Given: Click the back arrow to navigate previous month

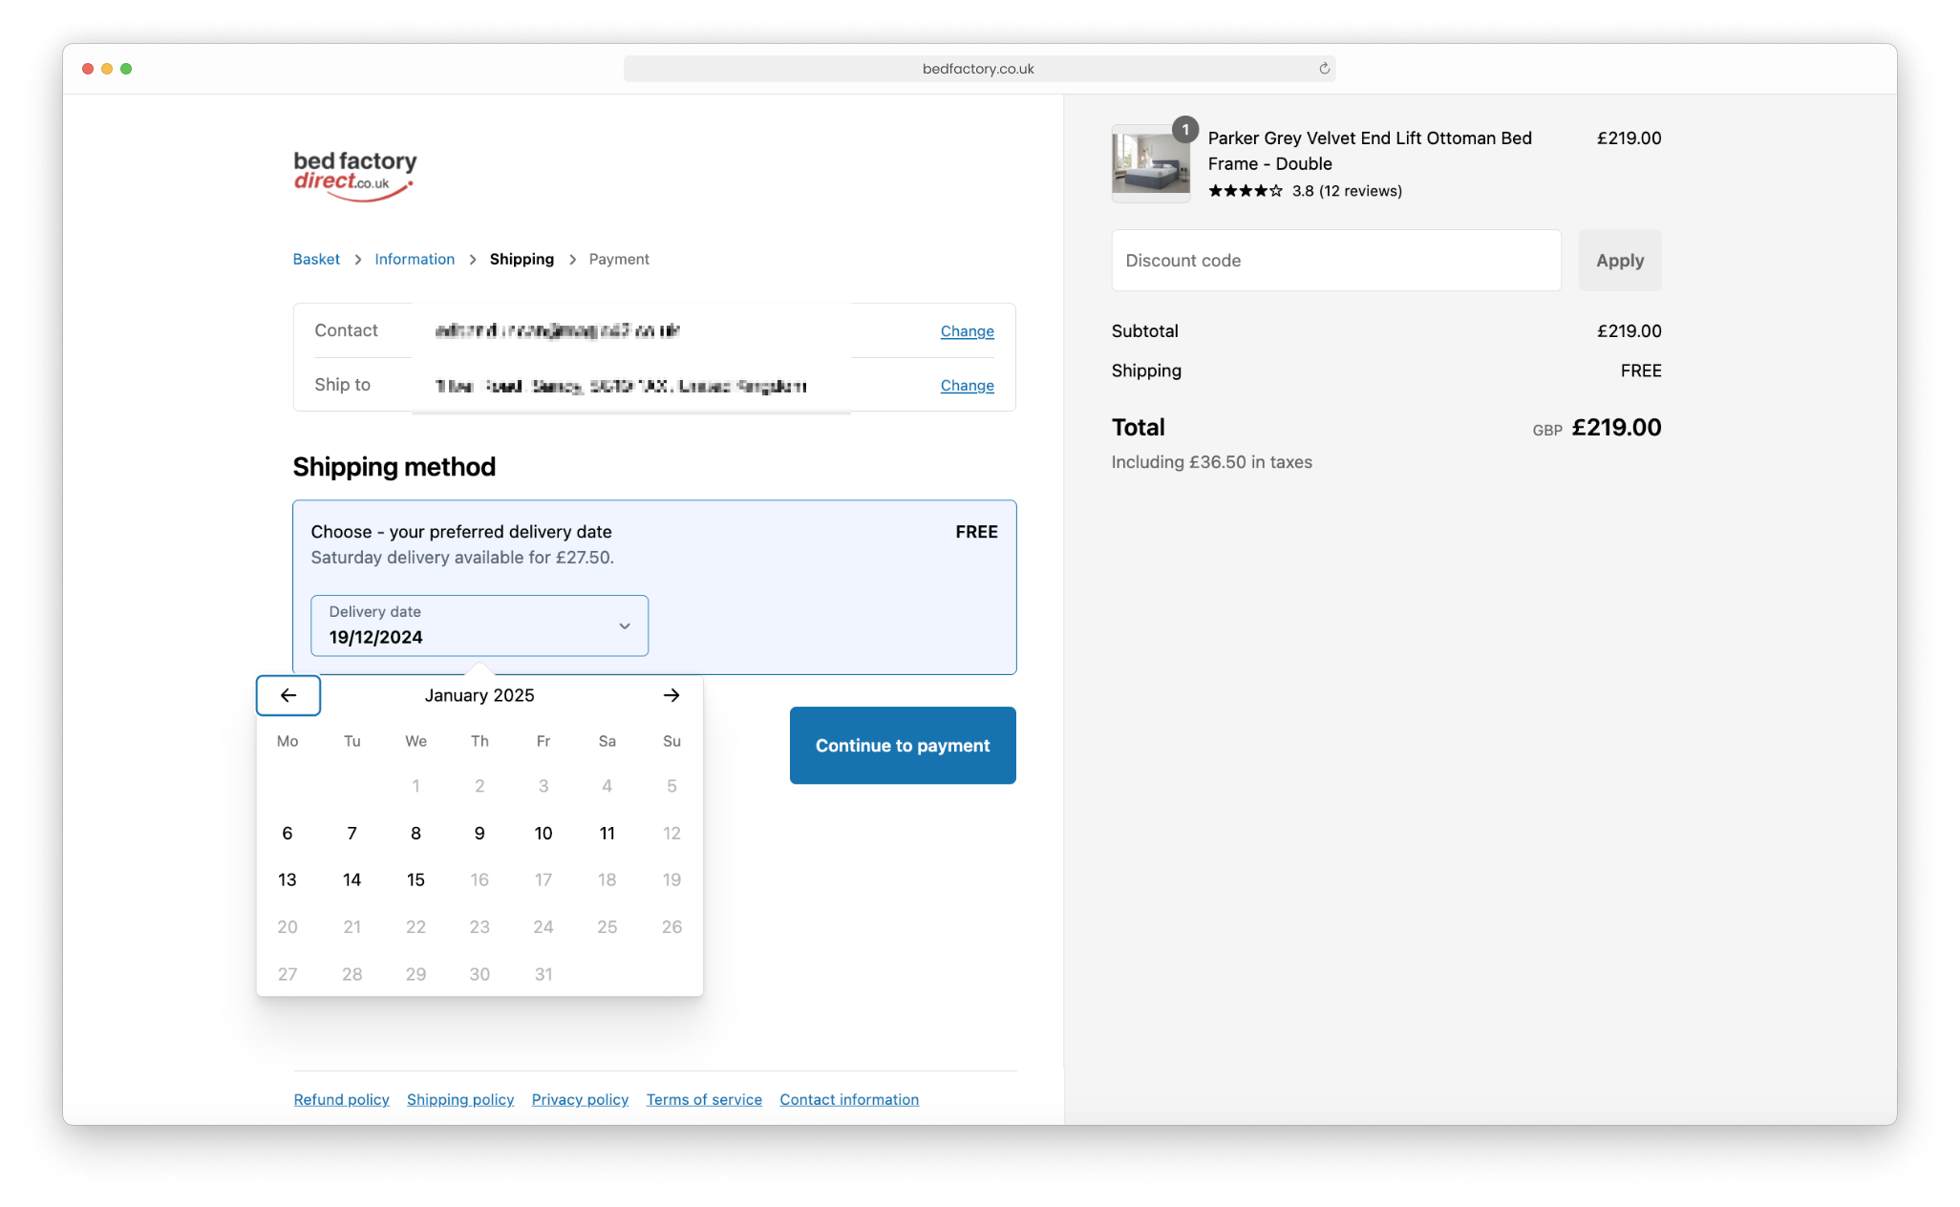Looking at the screenshot, I should (288, 694).
